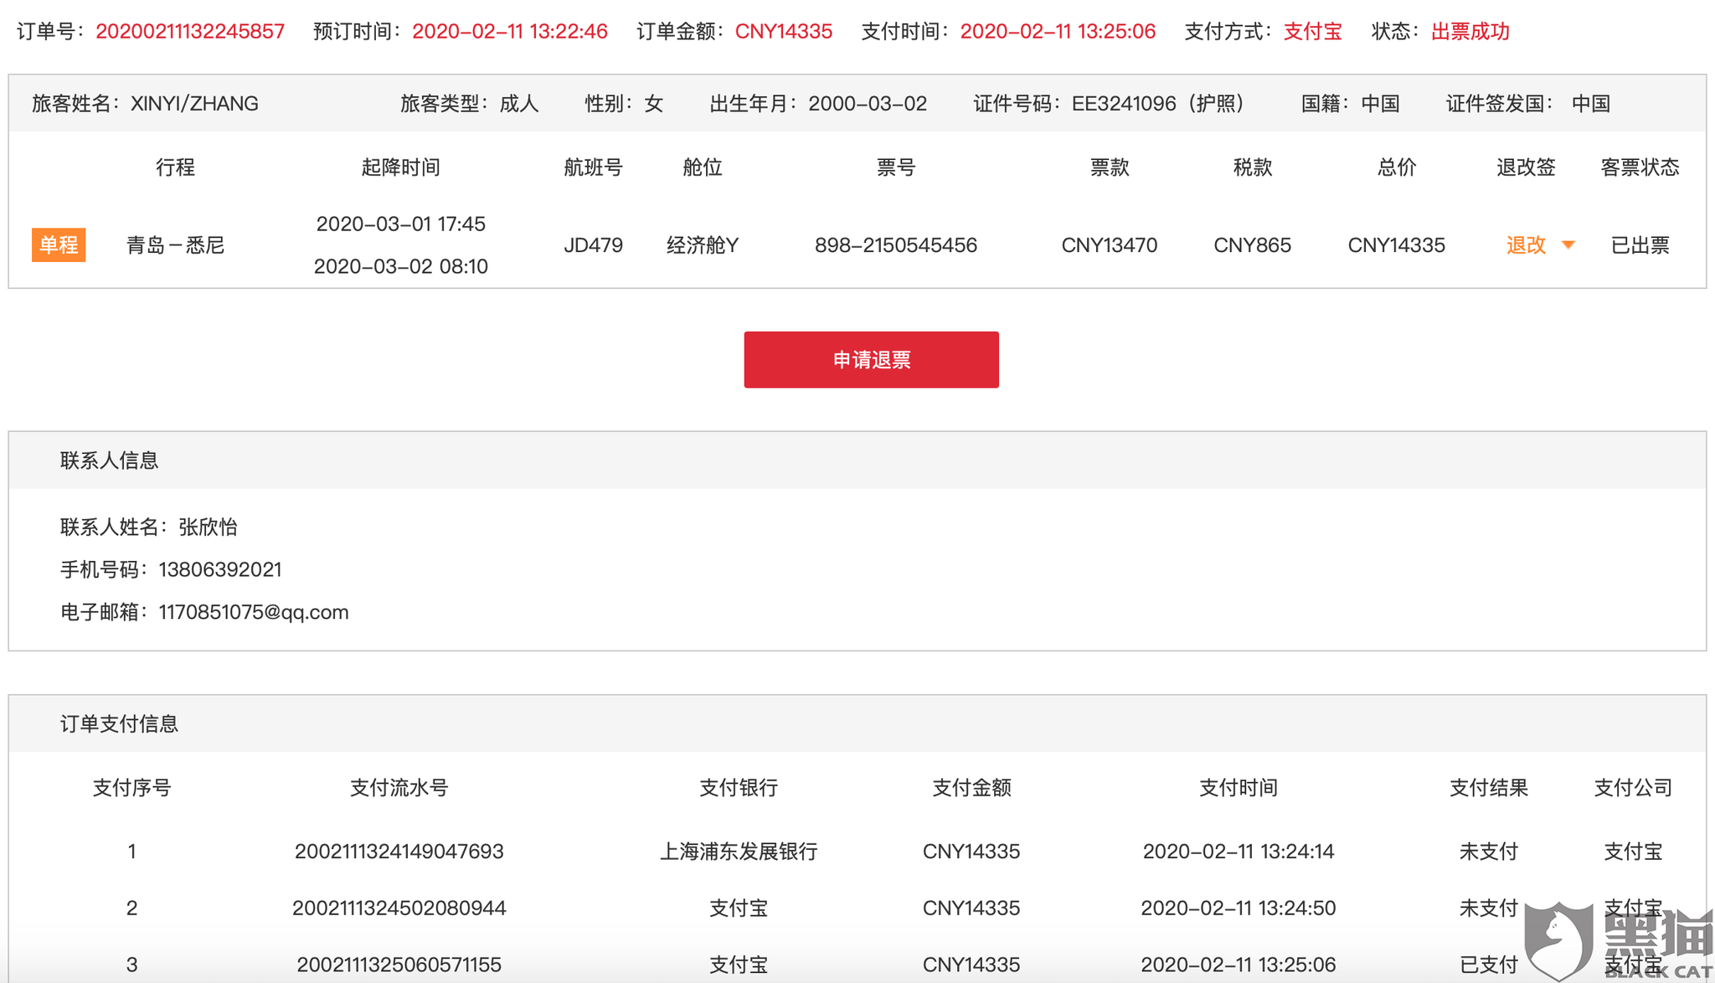
Task: Click transaction number 2002111325060571155
Action: 399,965
